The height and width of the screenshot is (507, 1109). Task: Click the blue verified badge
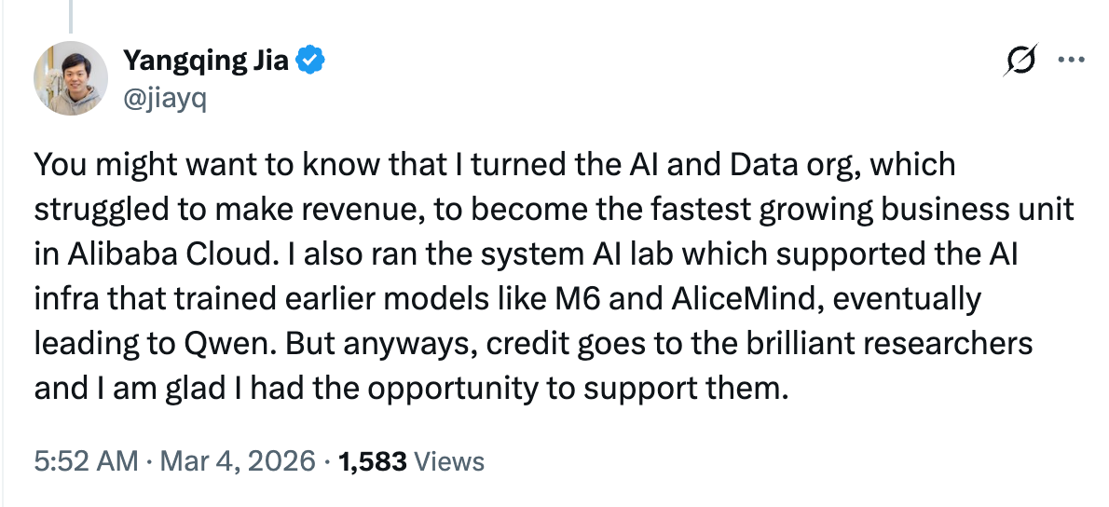310,62
